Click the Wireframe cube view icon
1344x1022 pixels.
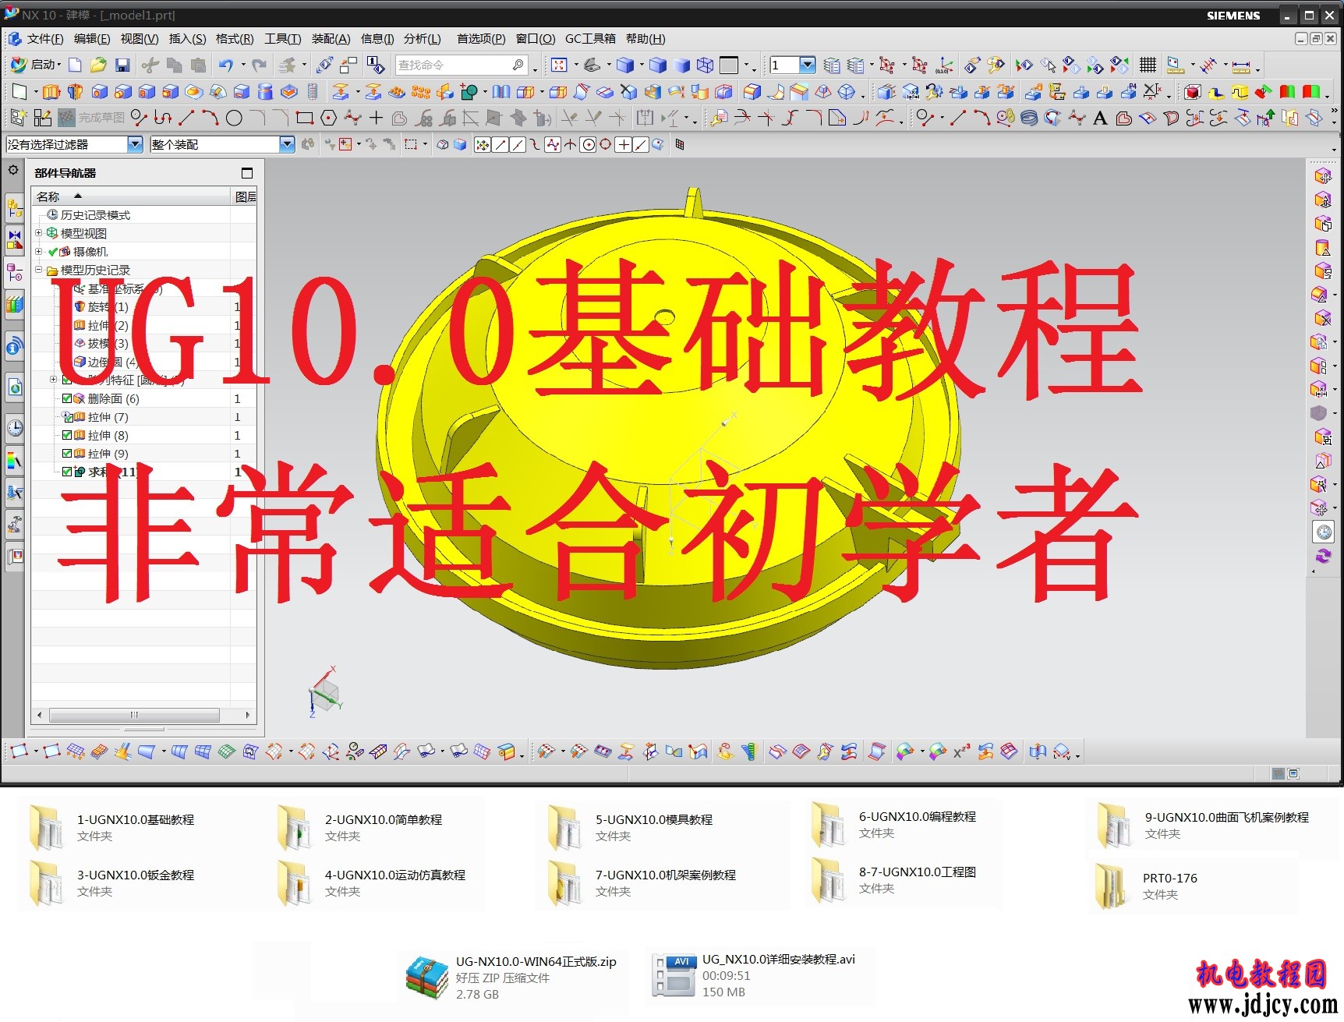(705, 65)
